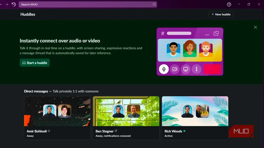264x148 pixels.
Task: Open Rich Woods huddle thumbnail
Action: (x=195, y=111)
